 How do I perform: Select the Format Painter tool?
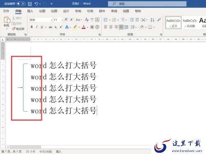19,29
